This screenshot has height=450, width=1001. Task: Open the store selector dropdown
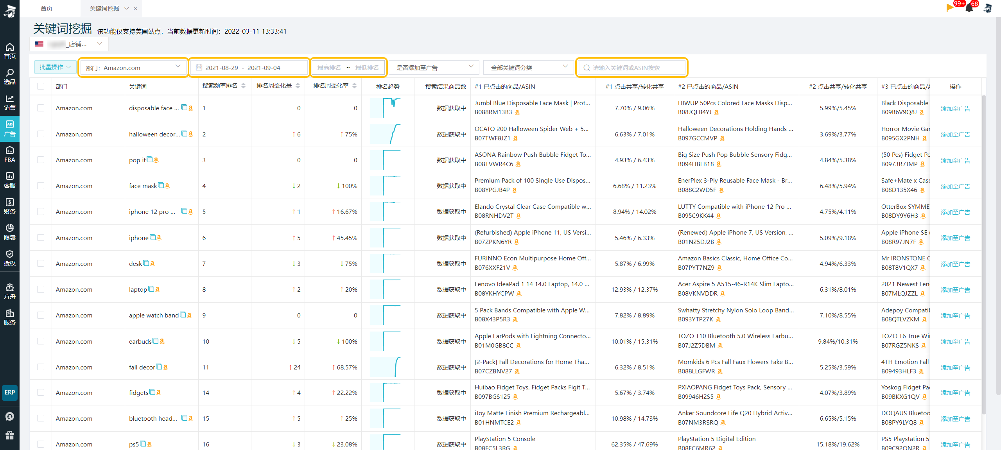coord(69,44)
